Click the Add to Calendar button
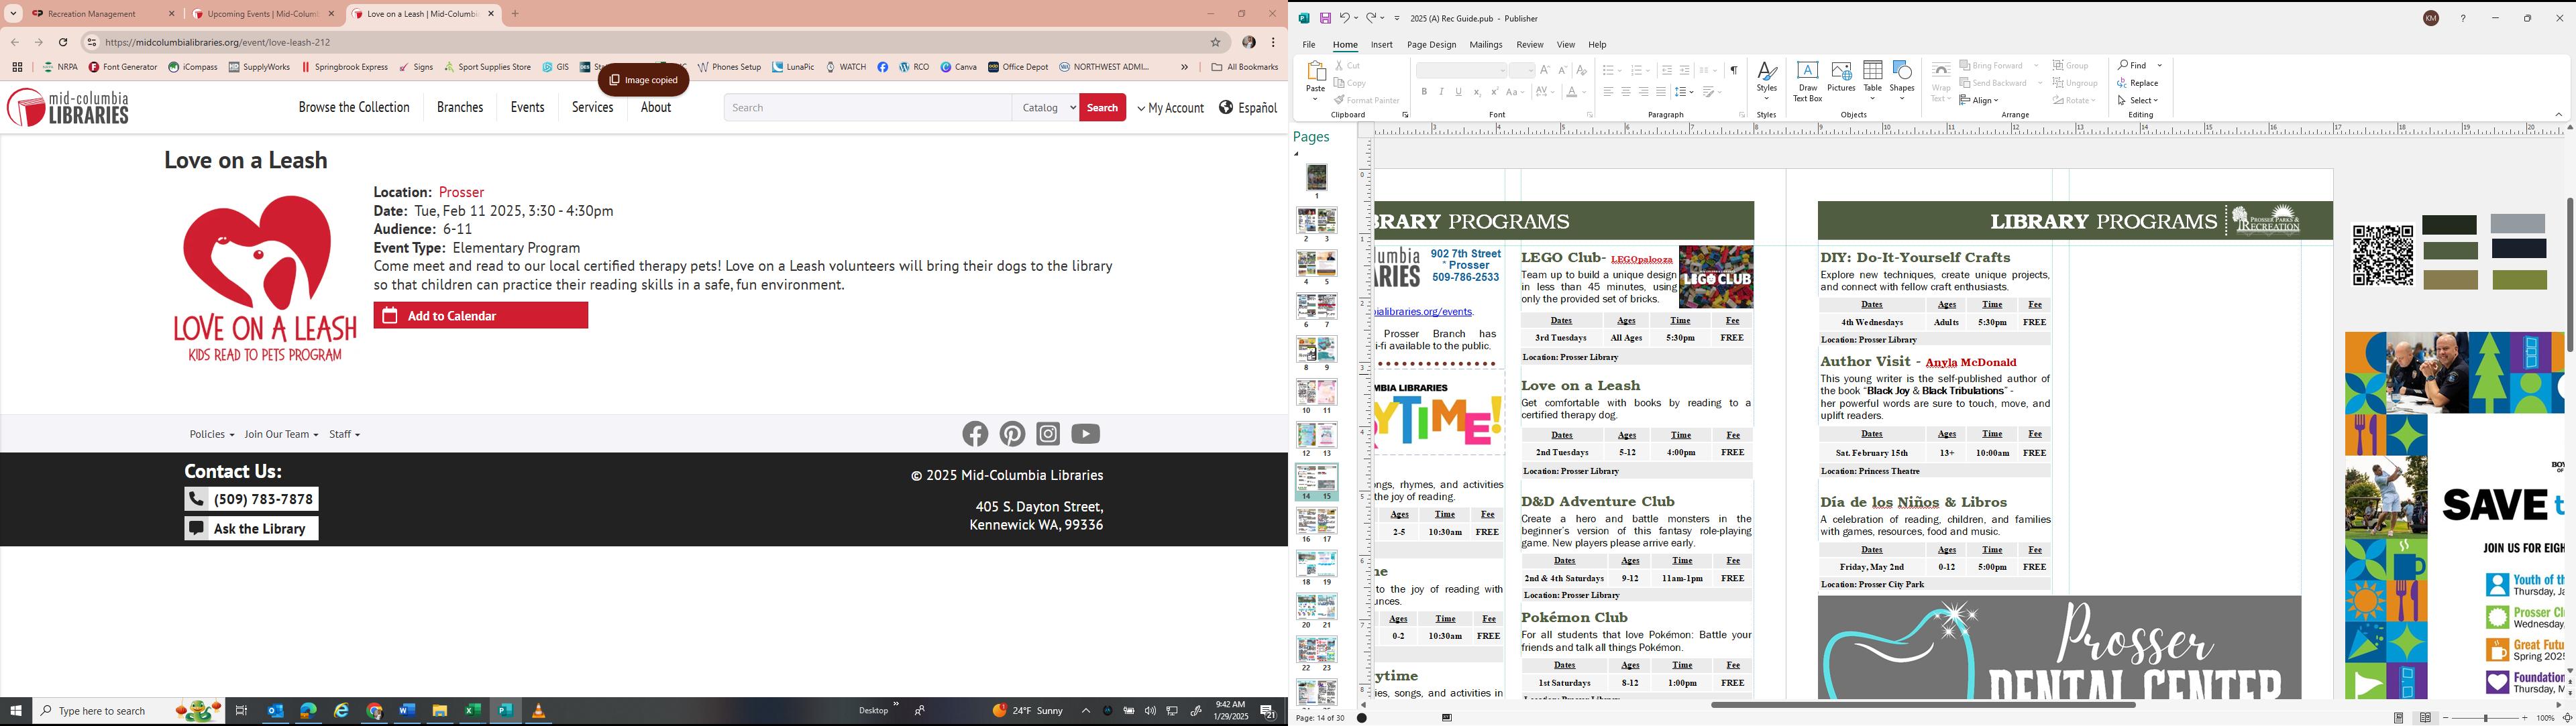Screen dimensions: 2576x726 click(x=480, y=316)
